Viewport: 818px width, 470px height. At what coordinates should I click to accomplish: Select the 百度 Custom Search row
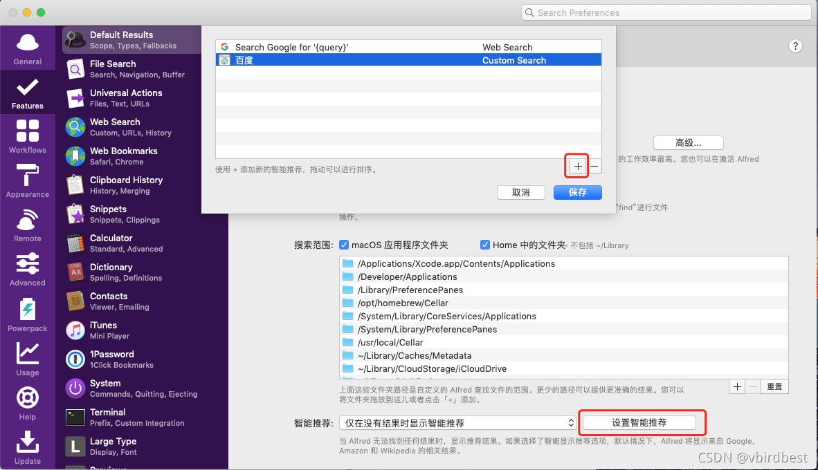click(408, 60)
